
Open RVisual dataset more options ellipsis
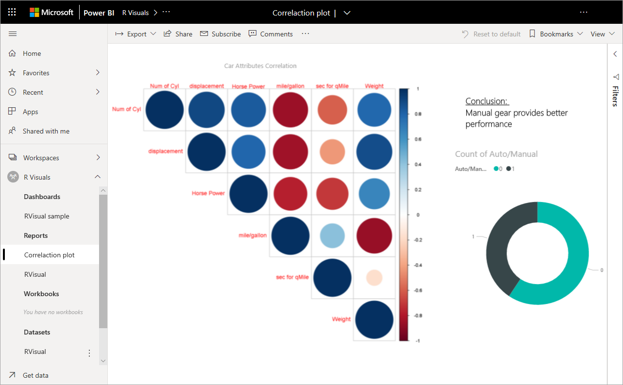tap(89, 353)
